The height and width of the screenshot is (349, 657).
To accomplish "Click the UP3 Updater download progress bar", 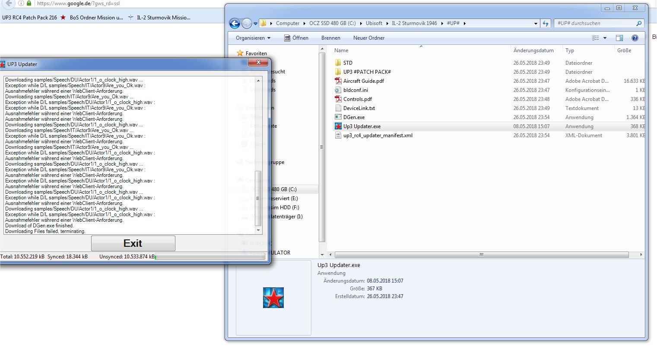I will [x=210, y=257].
